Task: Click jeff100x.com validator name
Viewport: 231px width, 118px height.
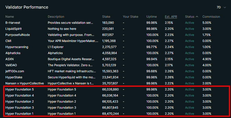Action: pyautogui.click(x=15, y=71)
